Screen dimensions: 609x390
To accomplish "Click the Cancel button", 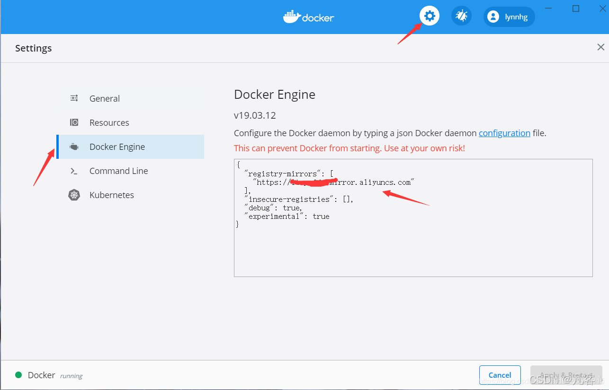I will (500, 375).
